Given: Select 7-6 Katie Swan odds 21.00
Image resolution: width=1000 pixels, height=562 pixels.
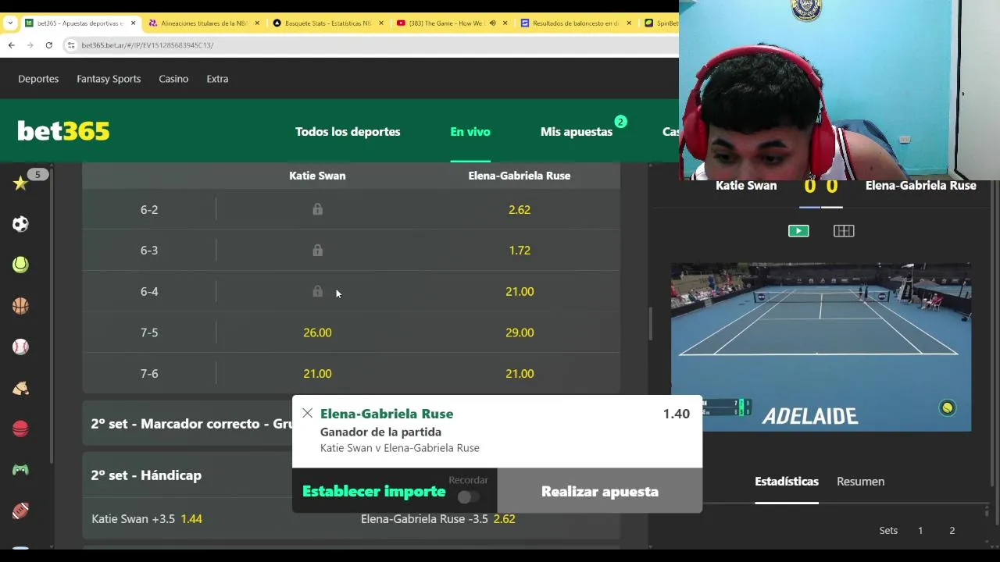Looking at the screenshot, I should [317, 374].
